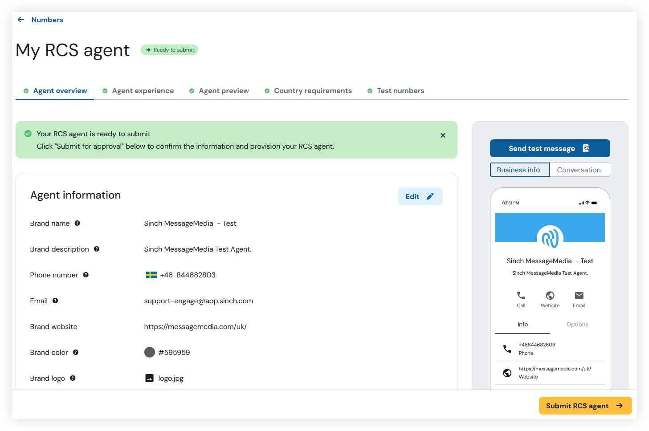Click the check icon on Country requirements tab
This screenshot has width=649, height=431.
point(267,91)
